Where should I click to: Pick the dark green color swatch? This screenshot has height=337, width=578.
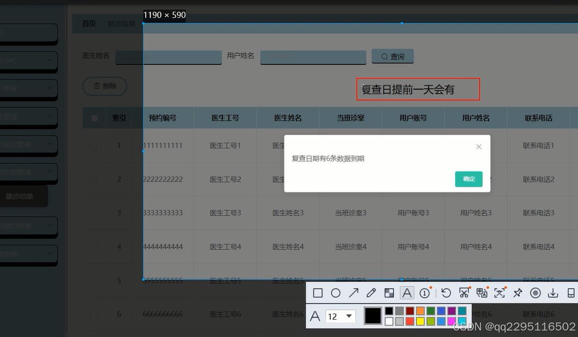[x=431, y=311]
